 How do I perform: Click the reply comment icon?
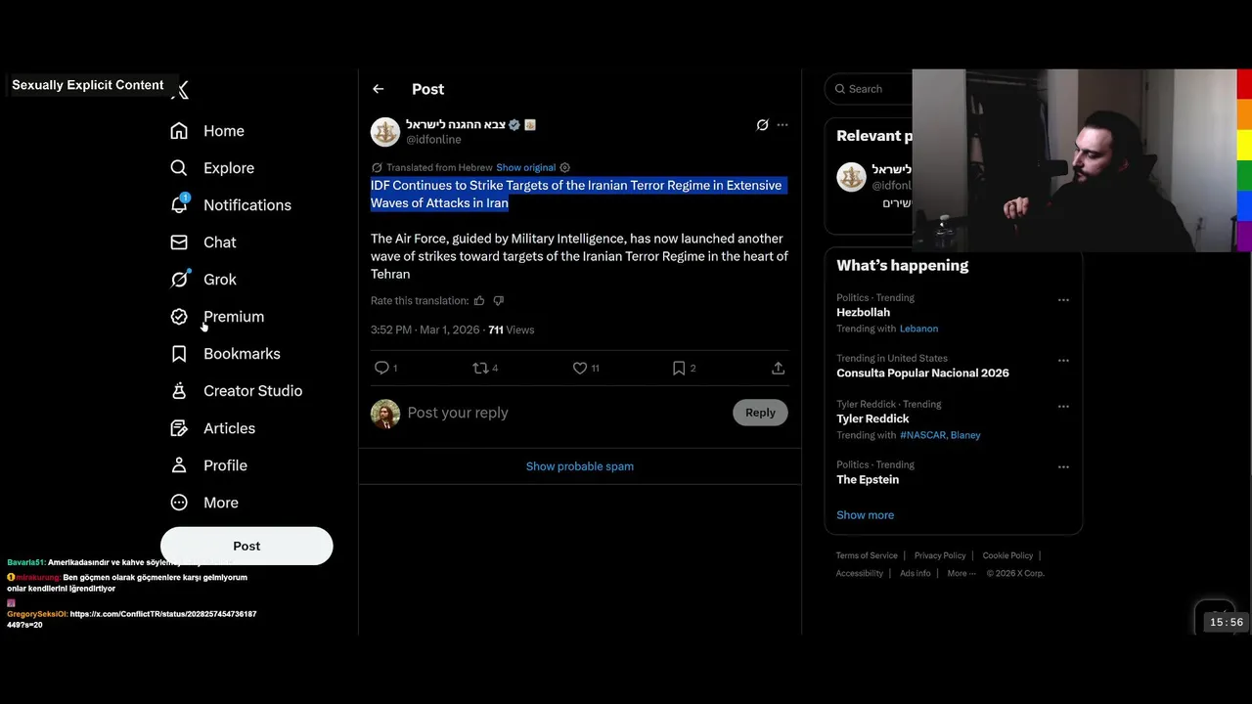[381, 368]
